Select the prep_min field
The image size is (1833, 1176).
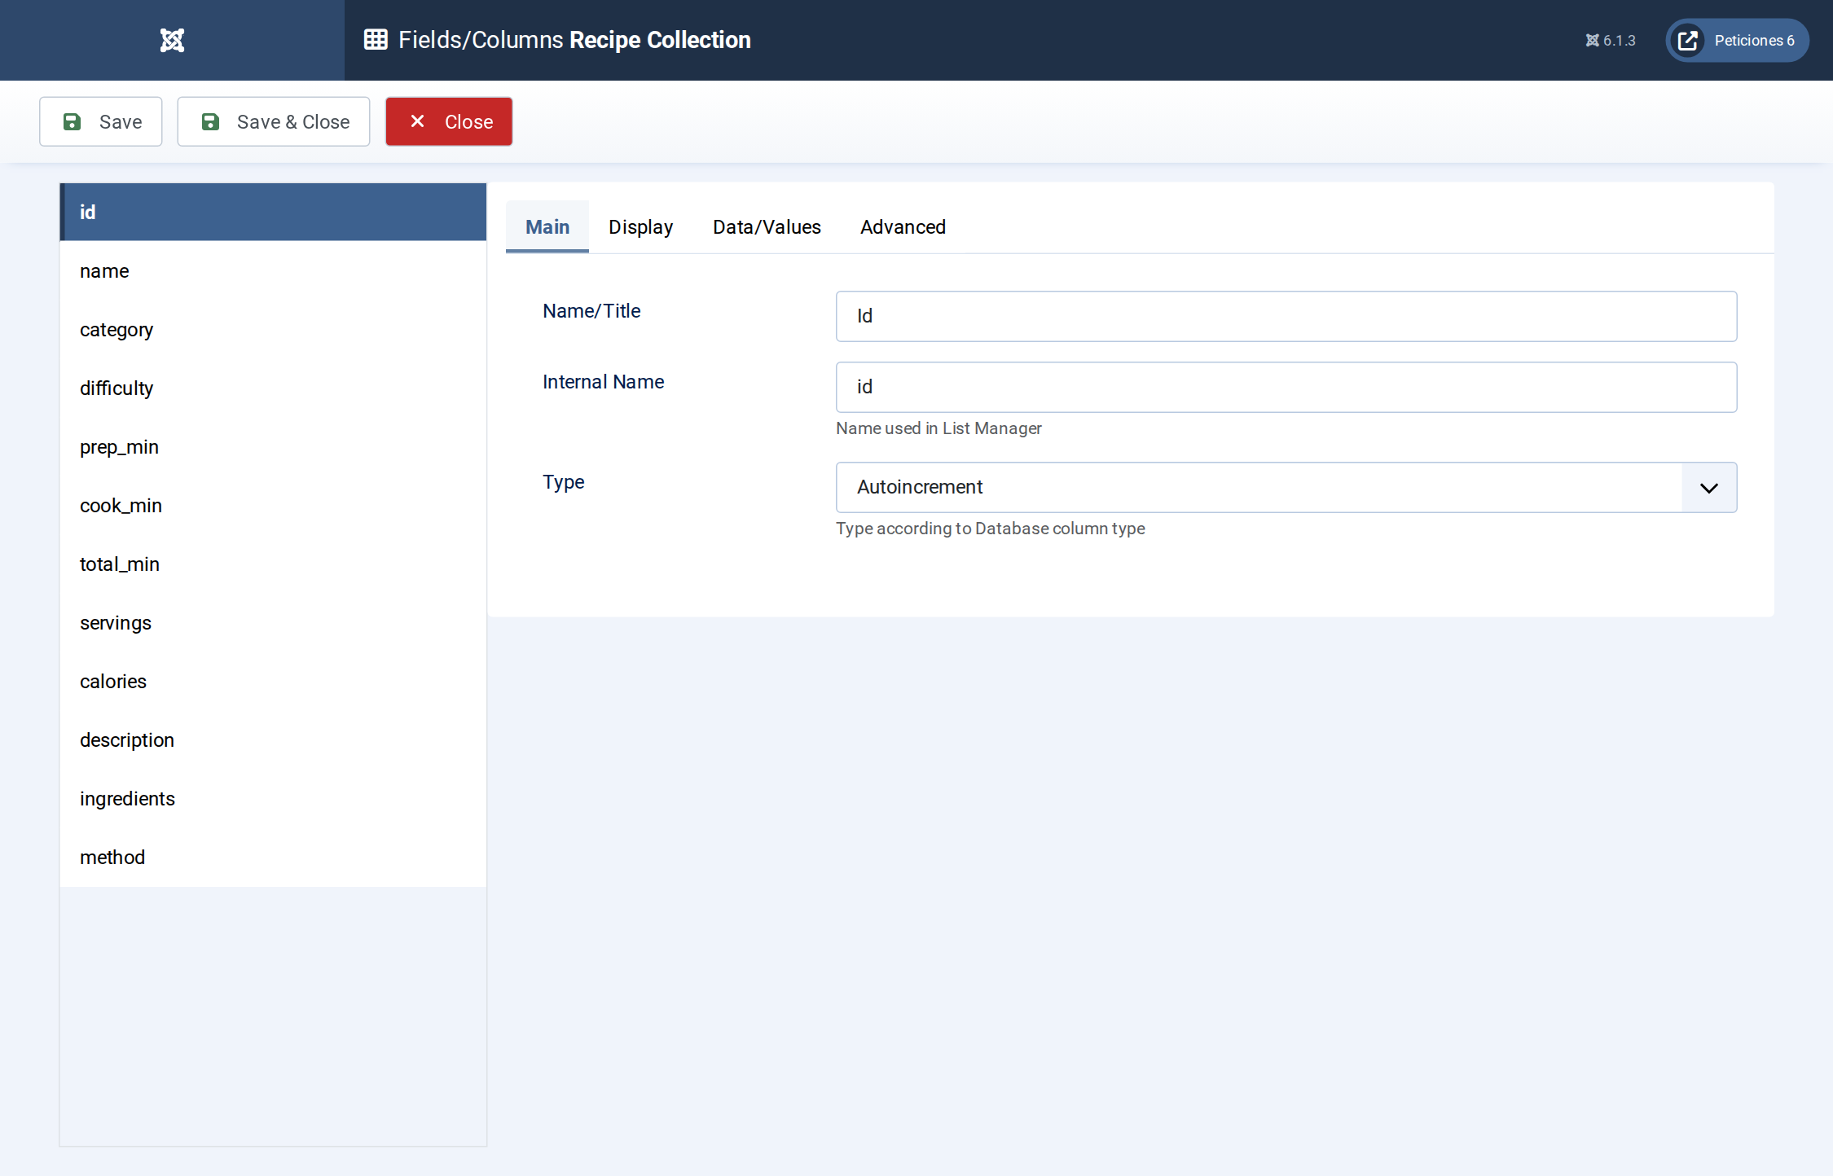(273, 447)
